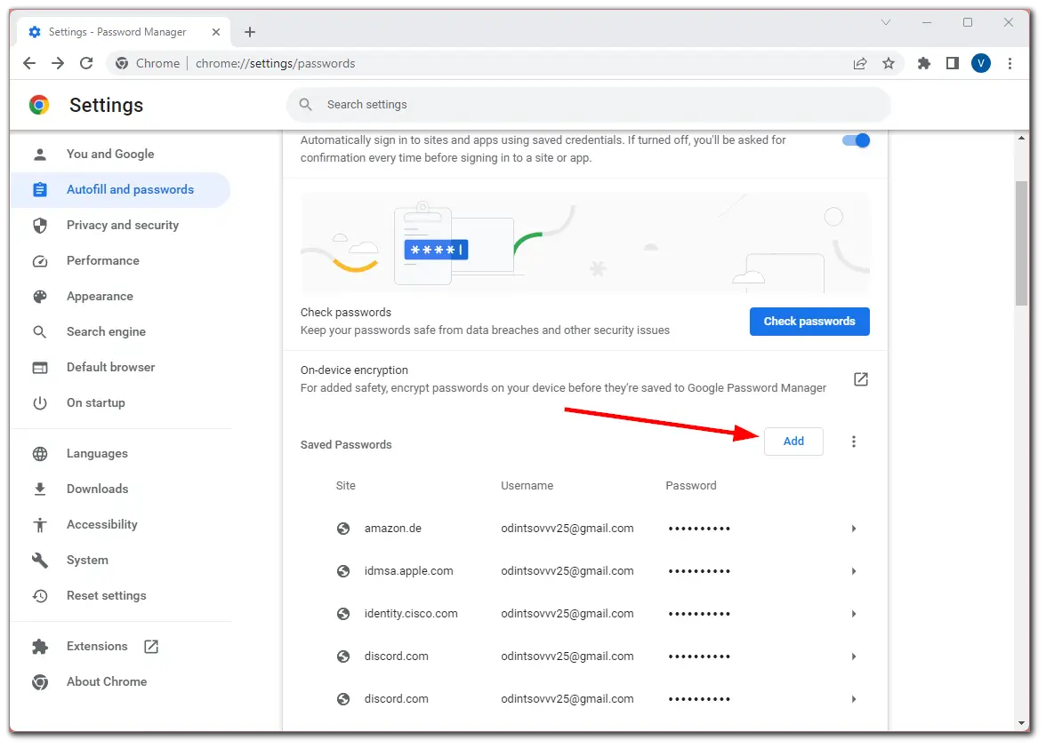
Task: Expand the idmsa.apple.com entry arrow
Action: click(853, 571)
